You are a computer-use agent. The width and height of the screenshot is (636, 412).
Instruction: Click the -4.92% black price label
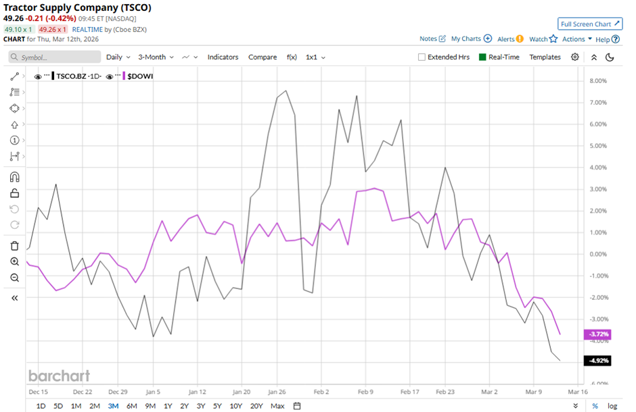(597, 361)
